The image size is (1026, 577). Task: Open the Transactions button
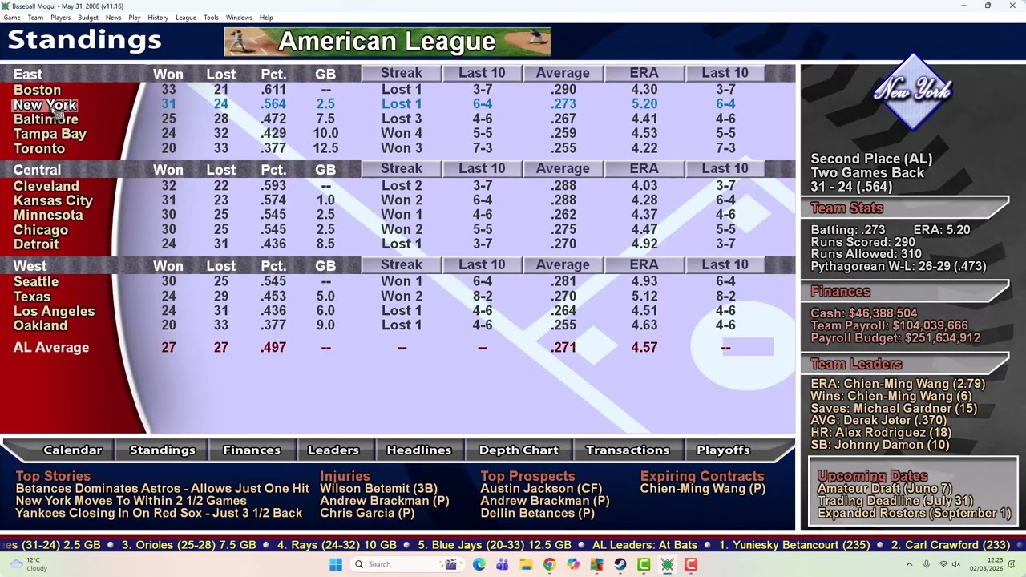pos(628,450)
